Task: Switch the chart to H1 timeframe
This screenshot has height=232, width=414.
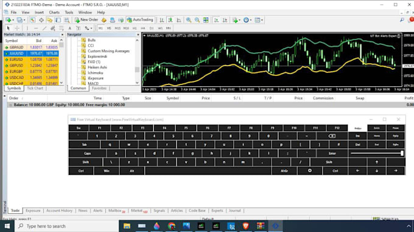Action: click(135, 28)
